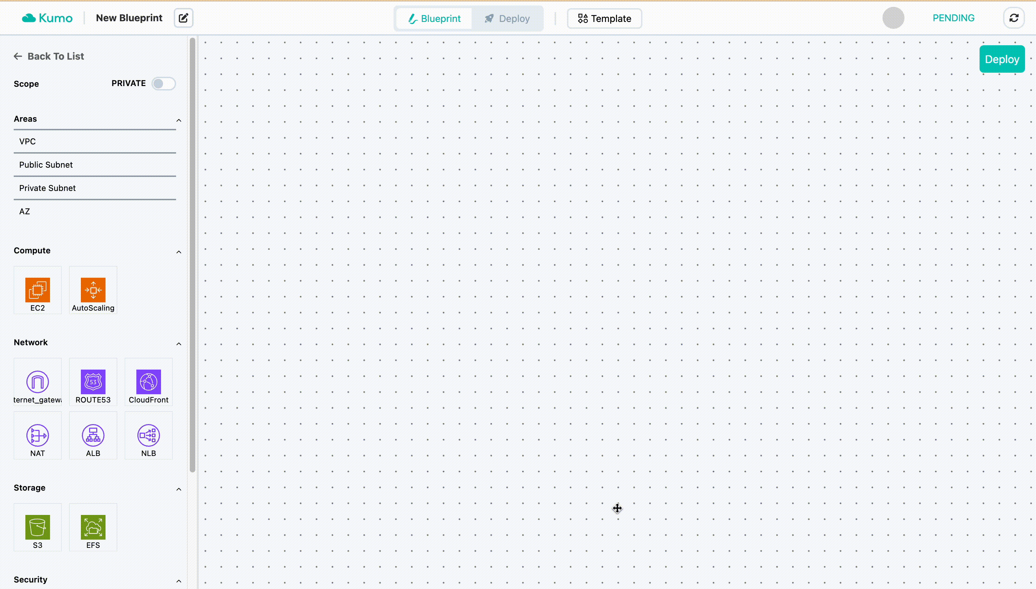Open the Template button
This screenshot has width=1036, height=589.
click(x=604, y=19)
